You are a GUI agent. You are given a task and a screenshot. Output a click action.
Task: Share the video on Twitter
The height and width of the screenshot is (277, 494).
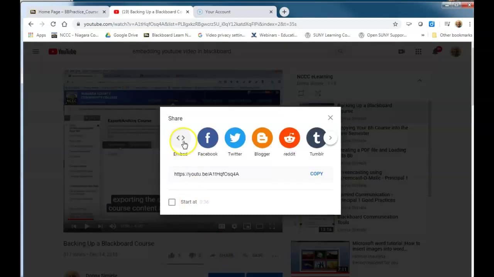(235, 138)
